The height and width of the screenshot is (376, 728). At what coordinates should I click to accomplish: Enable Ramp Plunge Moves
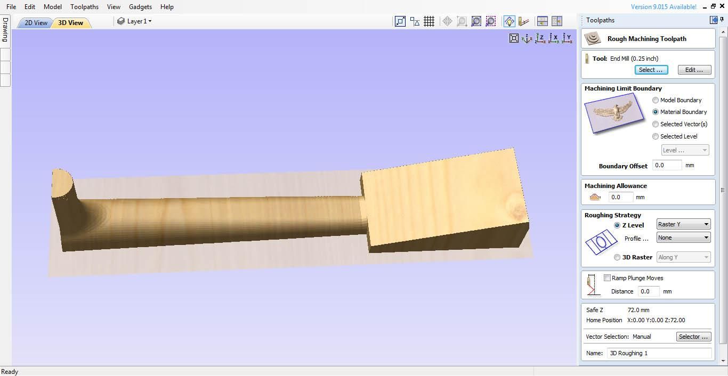tap(607, 277)
